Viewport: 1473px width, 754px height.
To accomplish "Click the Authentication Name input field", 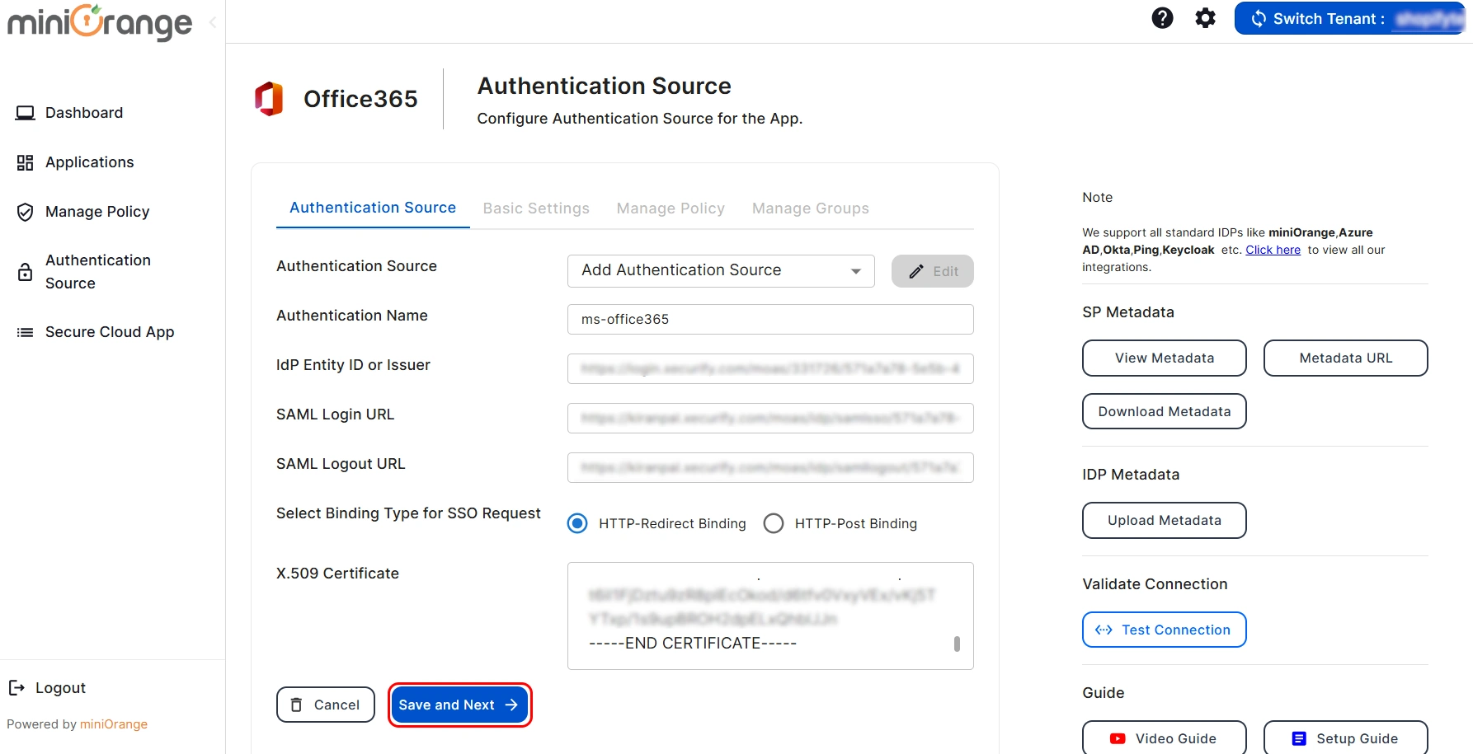I will 770,319.
